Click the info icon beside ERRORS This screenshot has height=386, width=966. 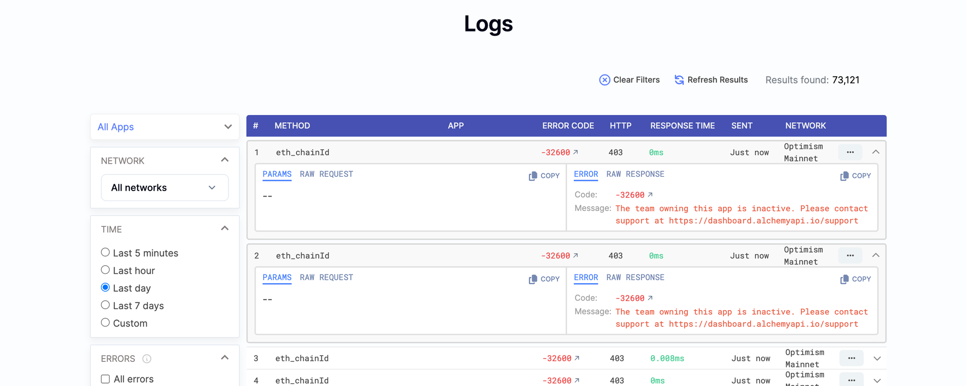point(147,359)
